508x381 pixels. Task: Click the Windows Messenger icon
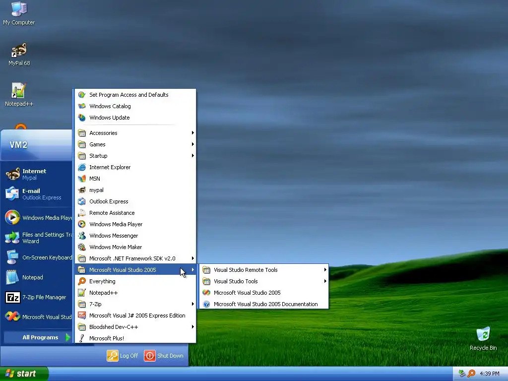[82, 236]
